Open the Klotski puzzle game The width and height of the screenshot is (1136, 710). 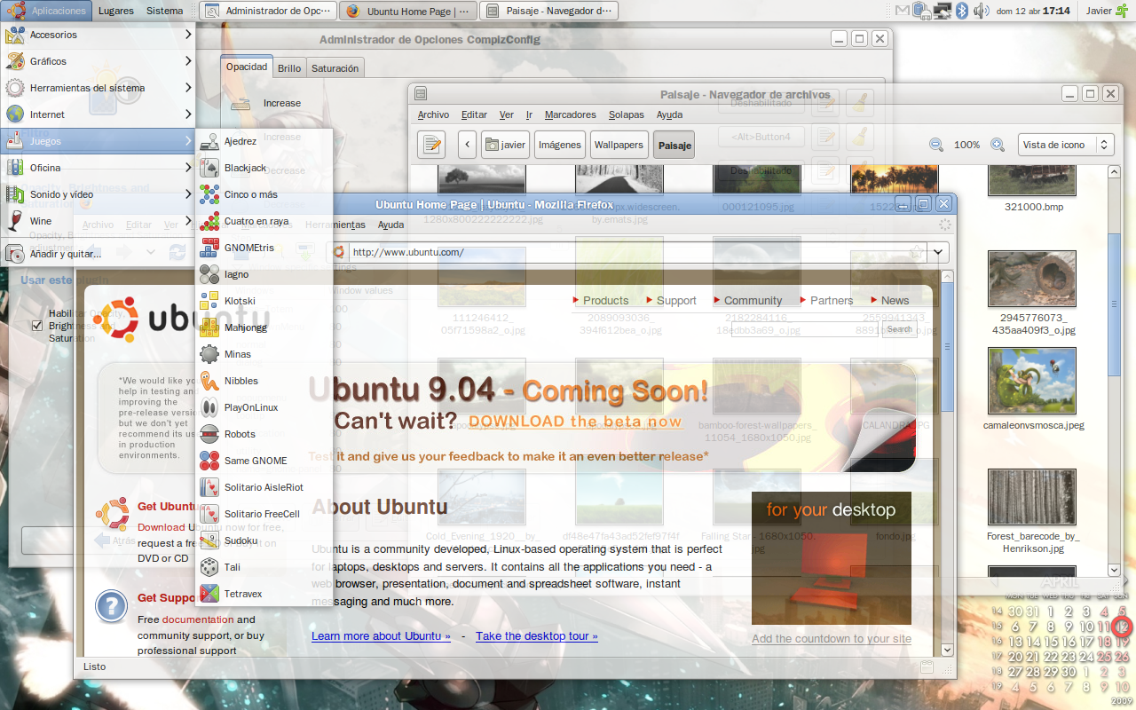pyautogui.click(x=264, y=301)
